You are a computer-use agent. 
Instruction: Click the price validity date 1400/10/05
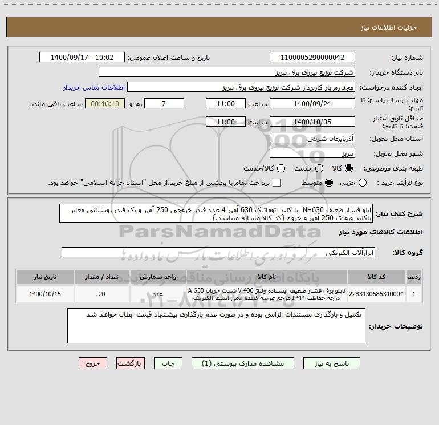[x=312, y=122]
